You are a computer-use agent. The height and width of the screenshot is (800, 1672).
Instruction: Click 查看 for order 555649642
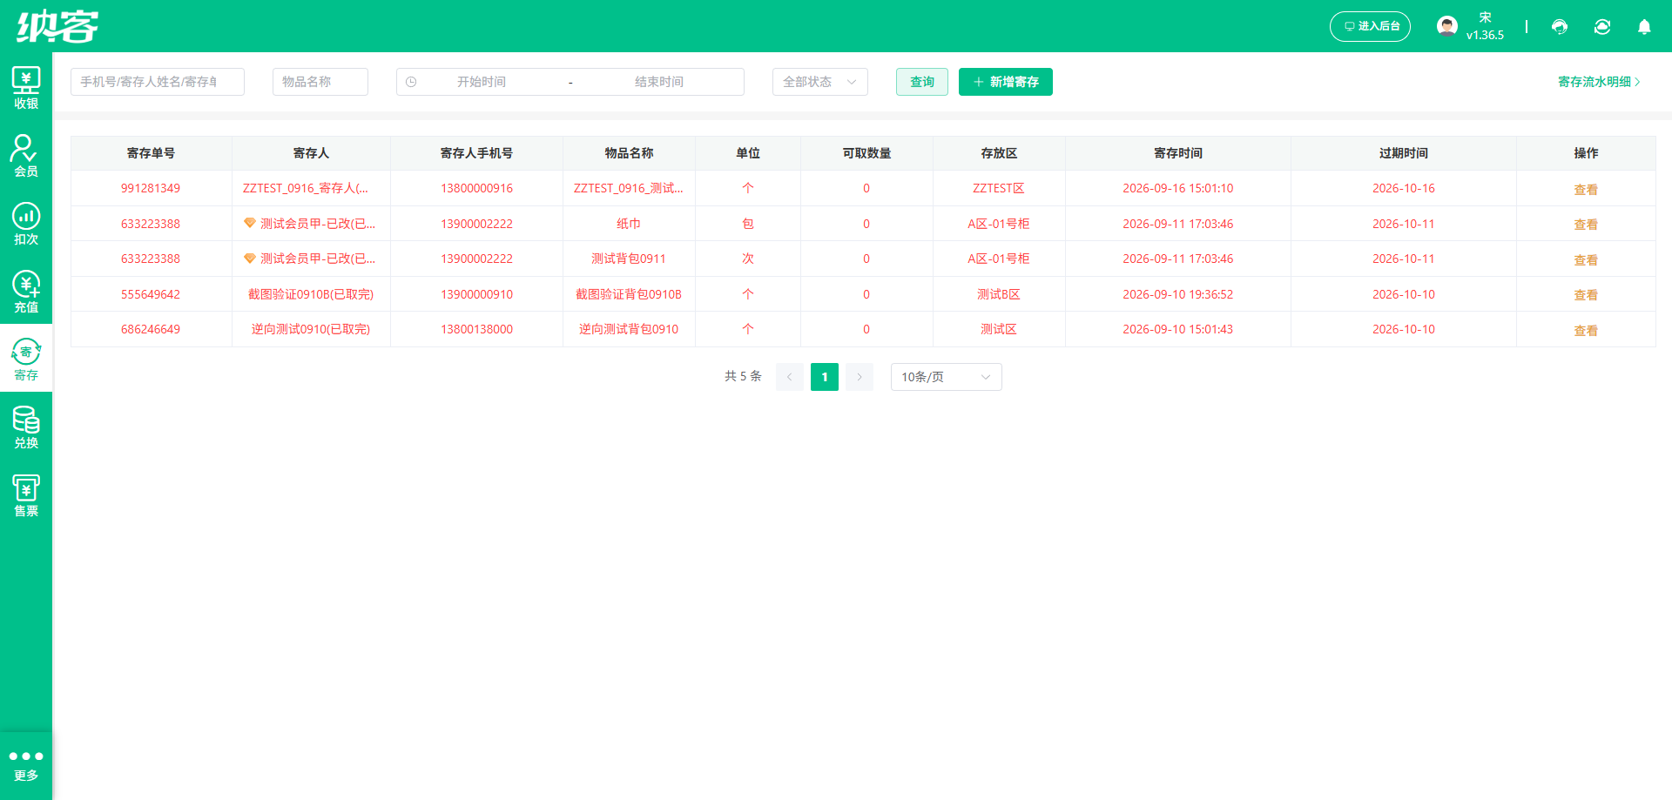point(1586,295)
